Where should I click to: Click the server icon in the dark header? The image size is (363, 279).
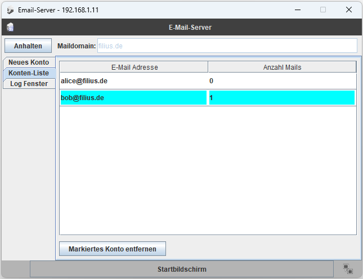pyautogui.click(x=10, y=27)
